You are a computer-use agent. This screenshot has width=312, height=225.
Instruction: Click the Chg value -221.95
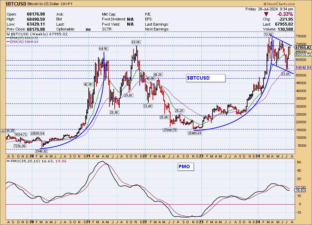pyautogui.click(x=286, y=19)
